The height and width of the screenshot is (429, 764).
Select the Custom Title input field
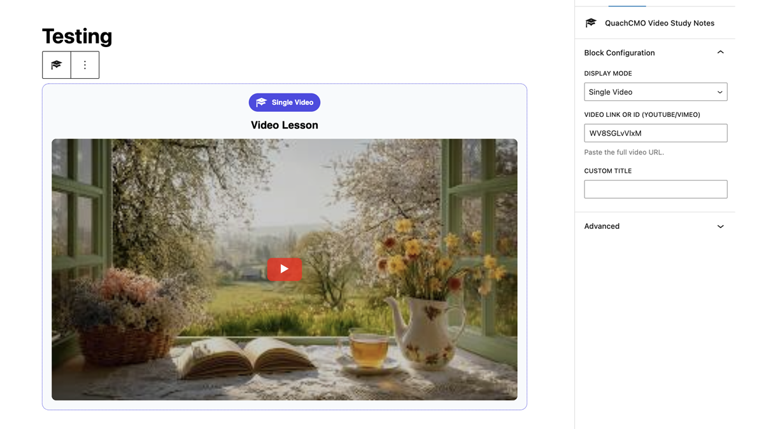coord(655,189)
